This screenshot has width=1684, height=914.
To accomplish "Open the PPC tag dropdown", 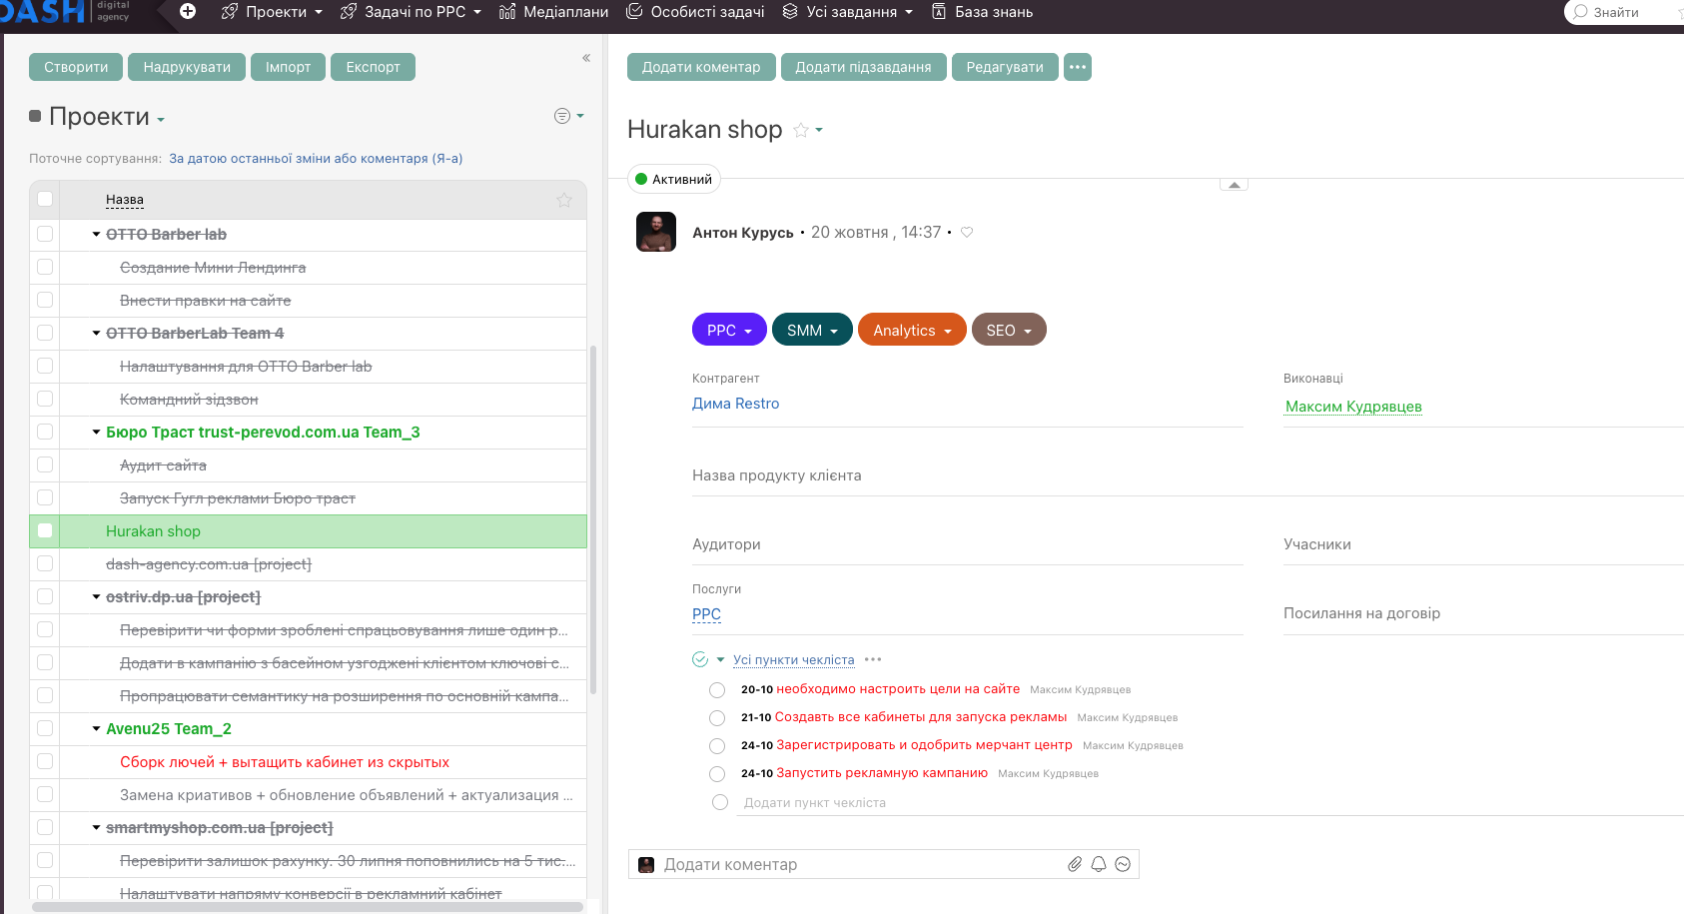I will 729,330.
